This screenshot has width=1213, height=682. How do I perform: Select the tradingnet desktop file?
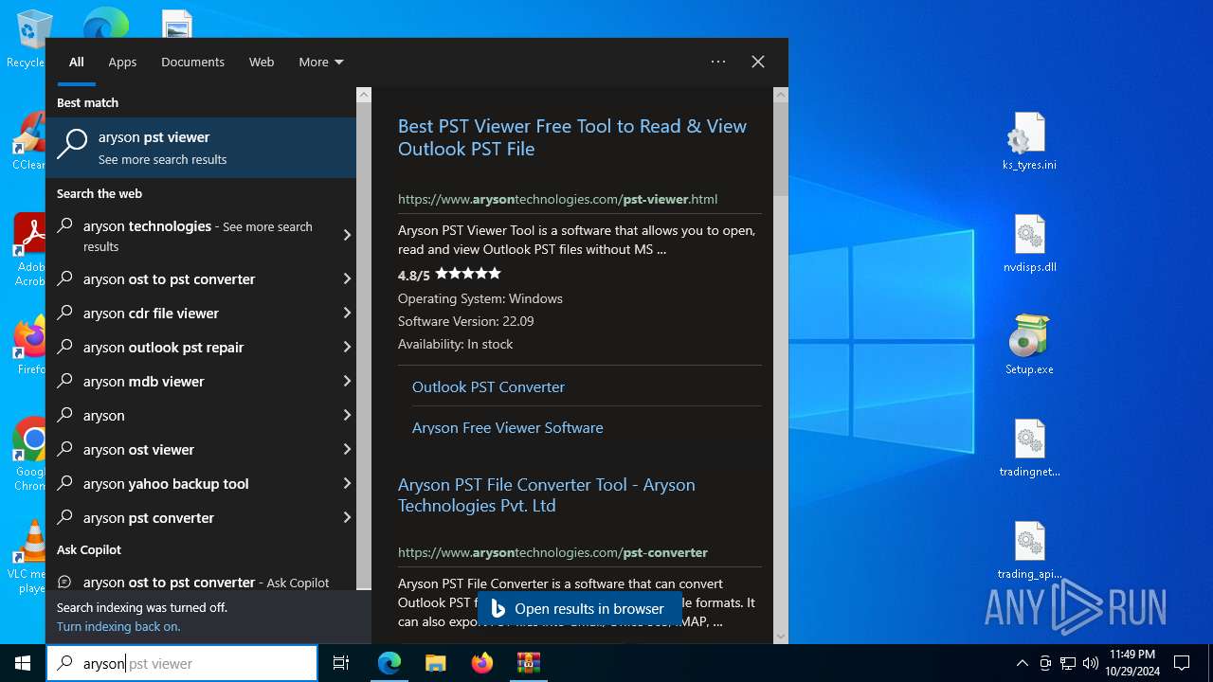[1029, 448]
